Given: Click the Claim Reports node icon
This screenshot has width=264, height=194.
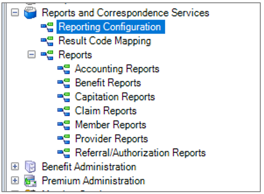Looking at the screenshot, I should click(64, 111).
